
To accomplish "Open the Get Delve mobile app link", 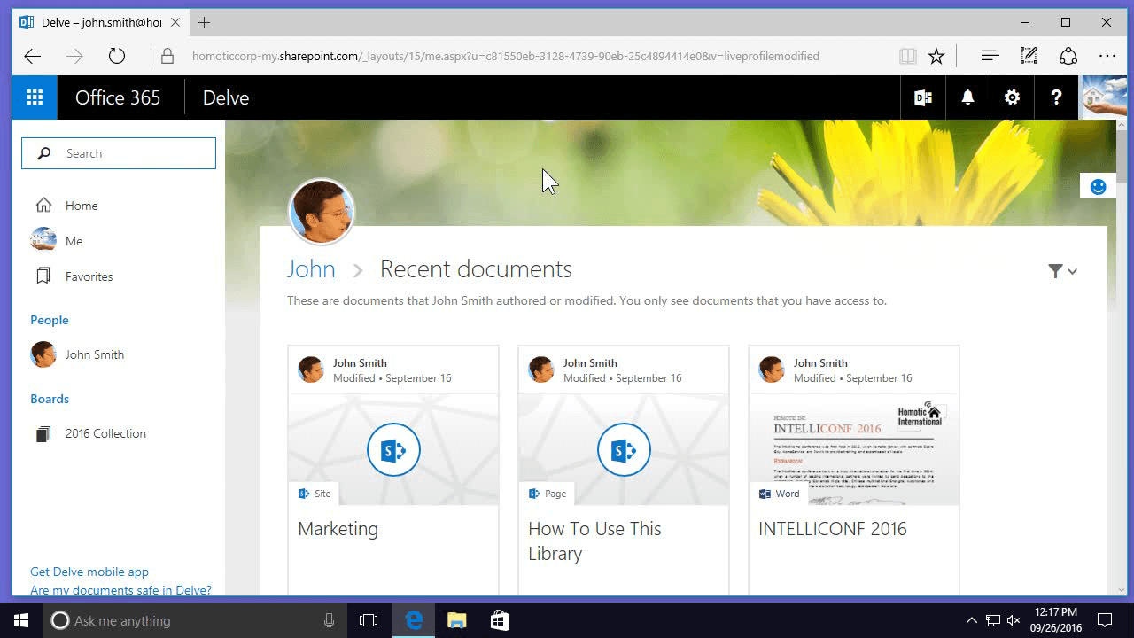I will pyautogui.click(x=89, y=572).
